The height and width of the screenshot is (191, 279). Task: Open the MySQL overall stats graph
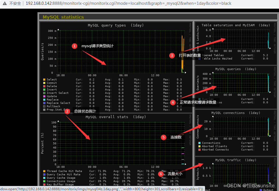click(116, 150)
